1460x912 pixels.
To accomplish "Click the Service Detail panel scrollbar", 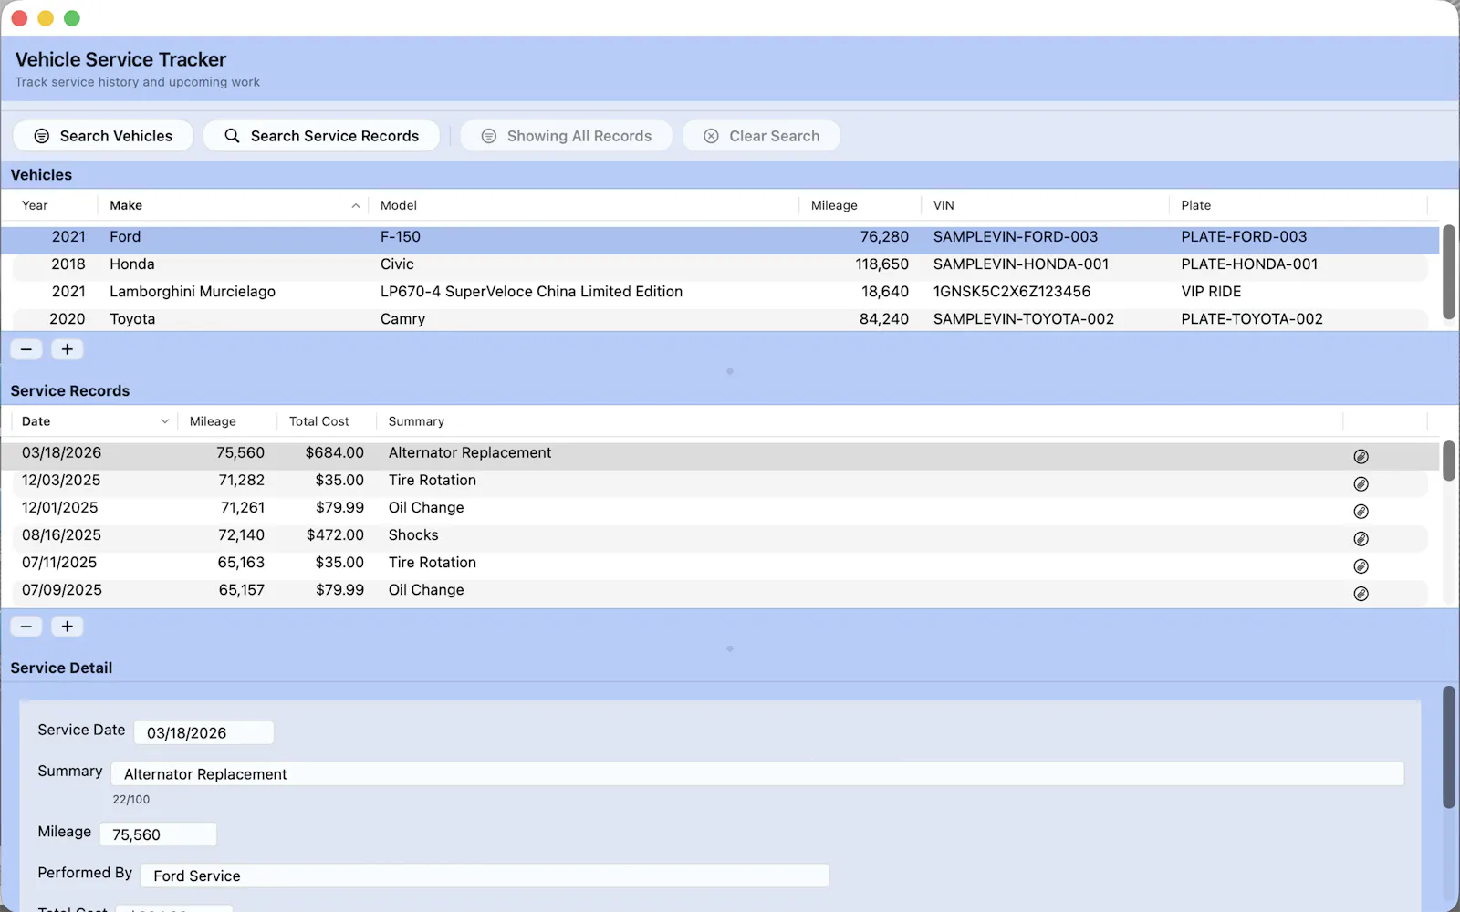I will (x=1449, y=748).
